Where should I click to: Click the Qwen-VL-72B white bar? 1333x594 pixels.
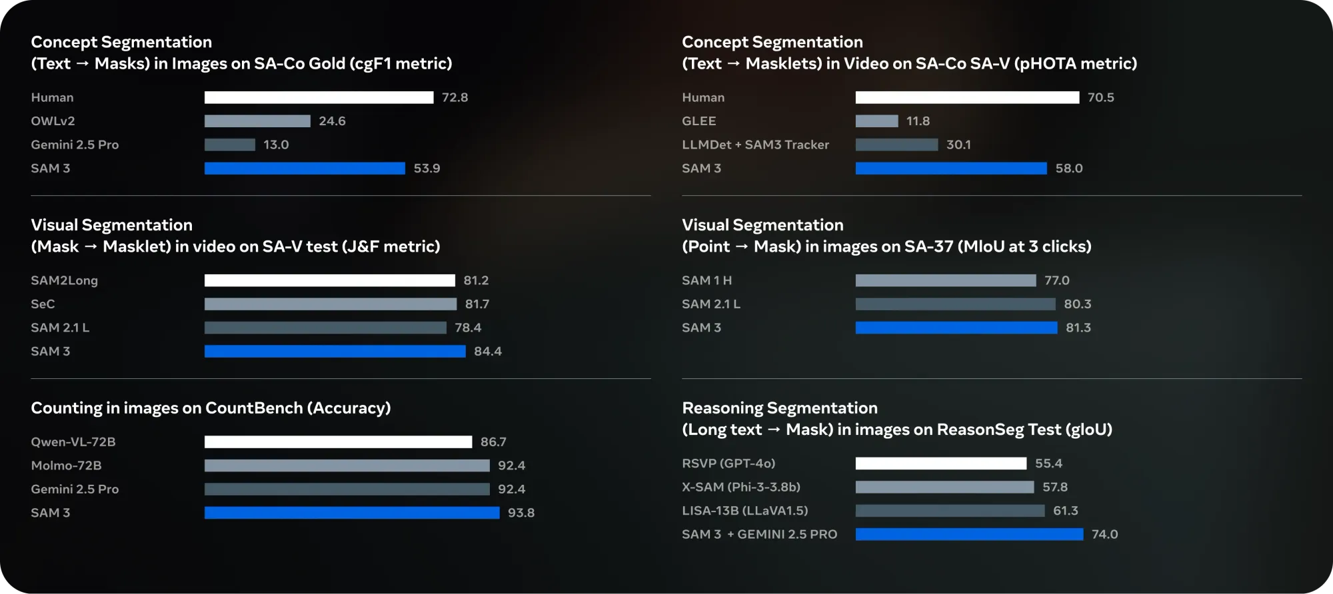(338, 442)
